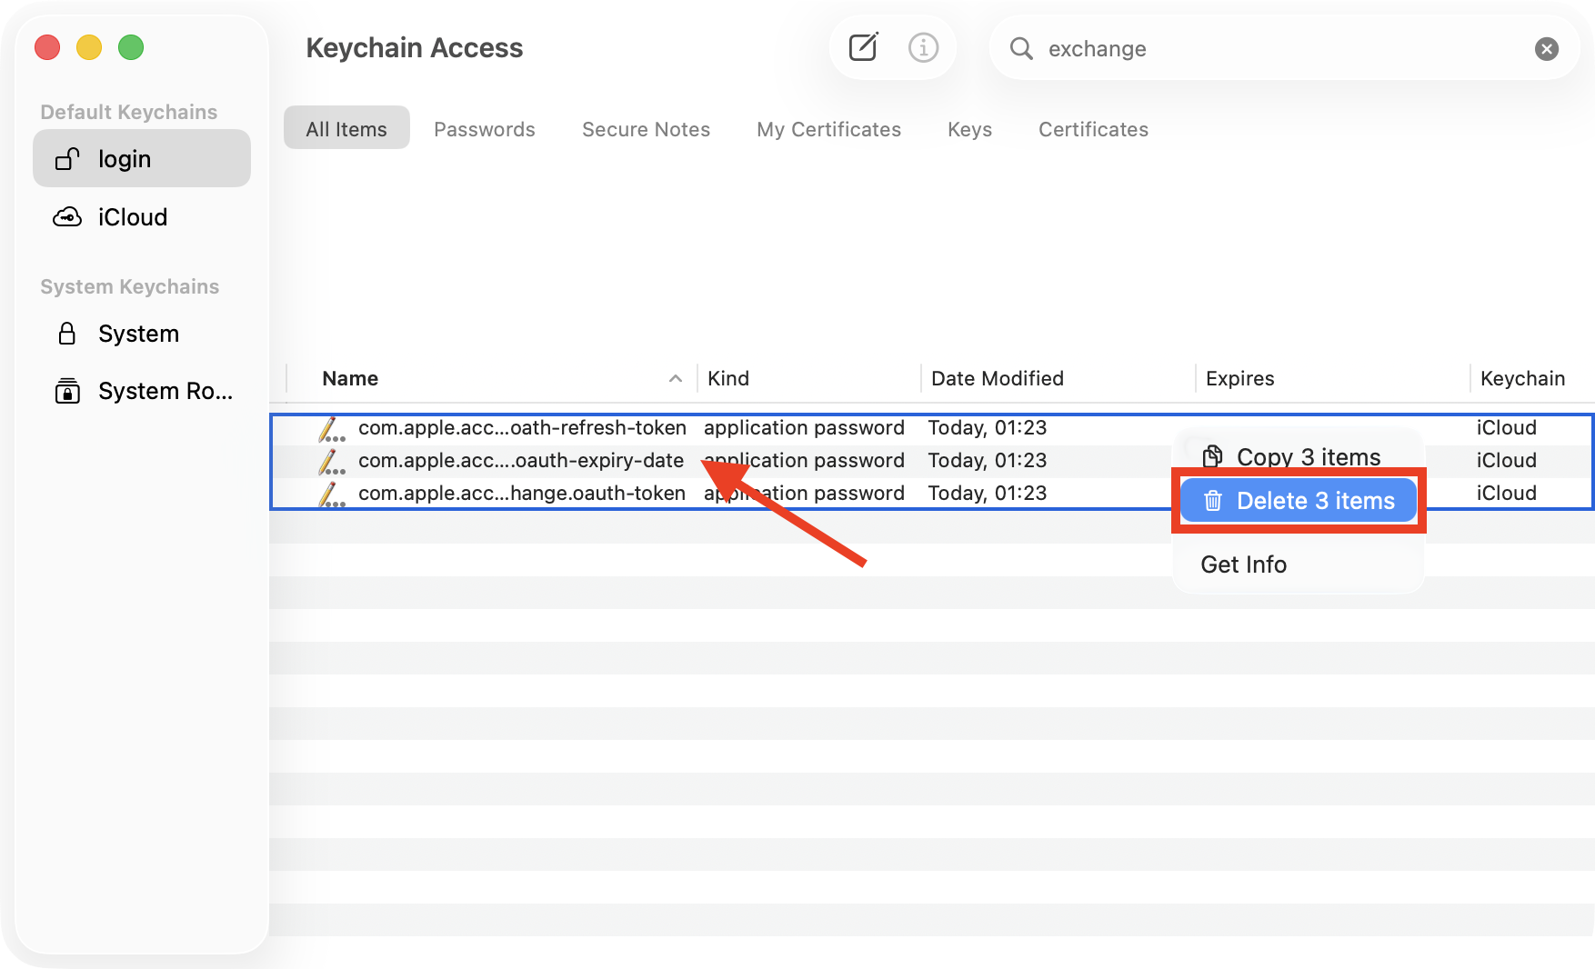Select the System keychain in the sidebar

[x=137, y=334]
